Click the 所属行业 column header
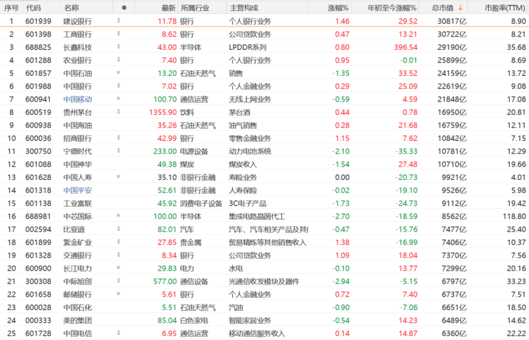Image resolution: width=529 pixels, height=340 pixels. tap(195, 8)
